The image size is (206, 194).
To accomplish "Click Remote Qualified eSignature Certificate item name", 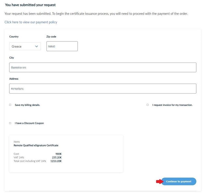I will coord(36,146).
